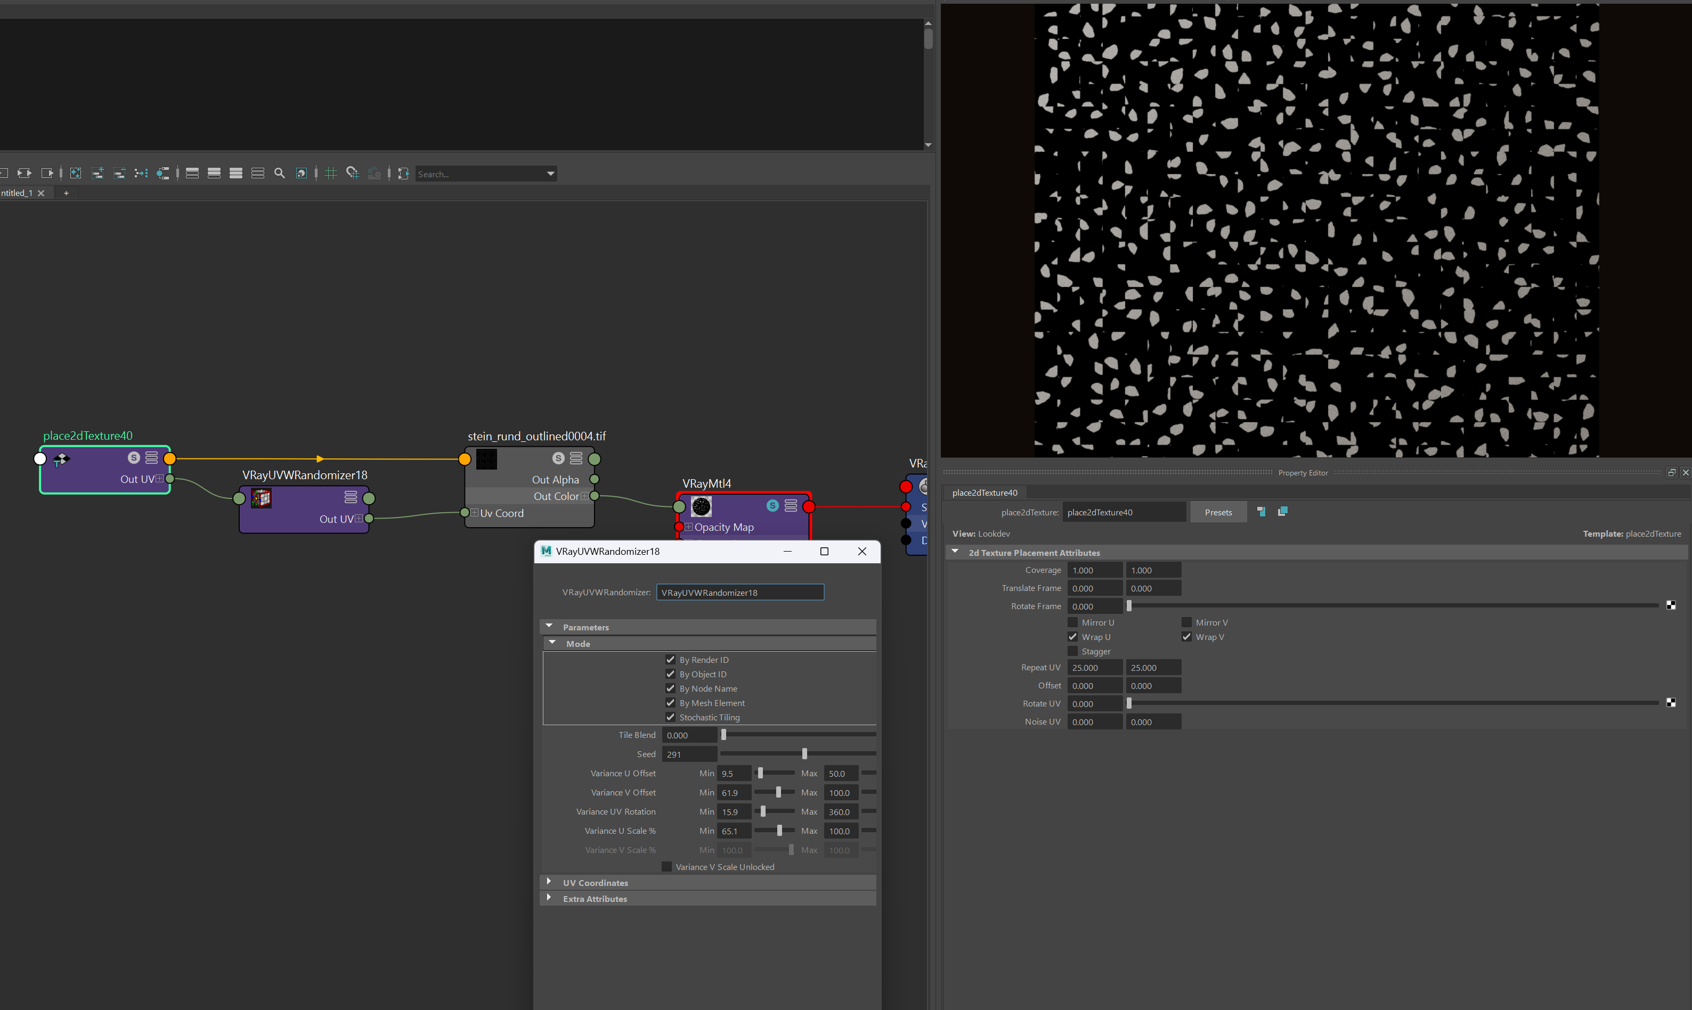Click view mode bars on place2dTexture40 node
The image size is (1692, 1010).
point(152,457)
